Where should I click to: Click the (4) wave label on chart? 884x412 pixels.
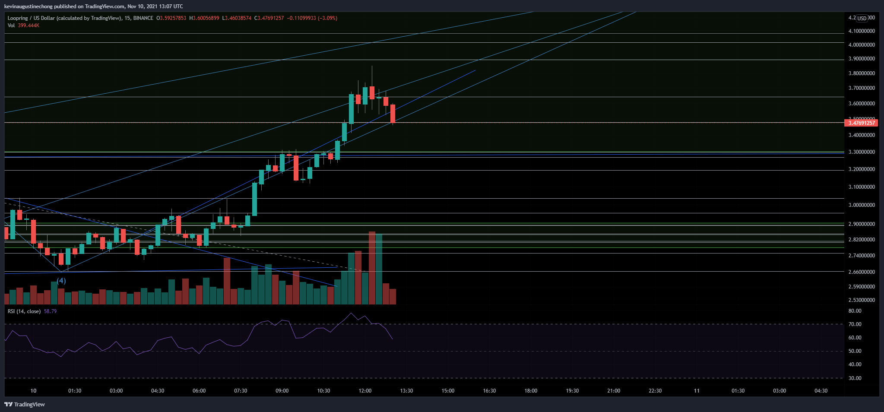pos(61,281)
